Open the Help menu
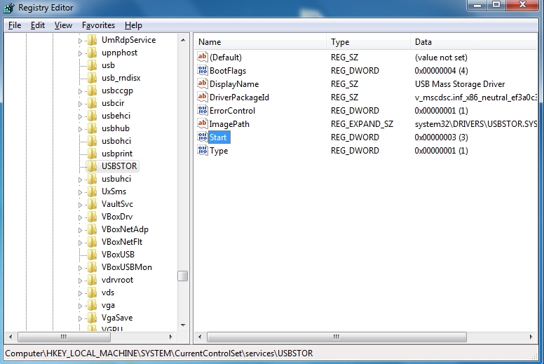Image resolution: width=544 pixels, height=364 pixels. click(x=133, y=25)
